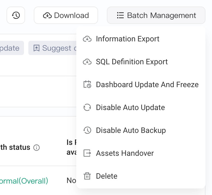Click the Suggest bookmark tag button
Screen dimensions: 212x195
point(52,48)
